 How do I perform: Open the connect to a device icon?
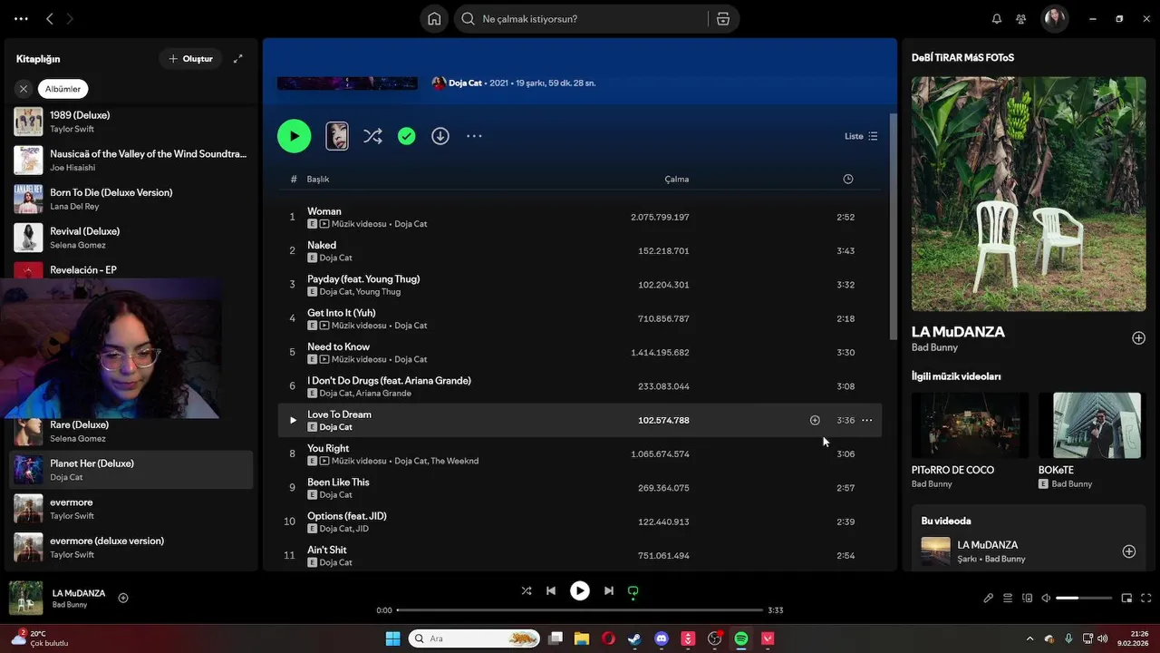pyautogui.click(x=1028, y=599)
